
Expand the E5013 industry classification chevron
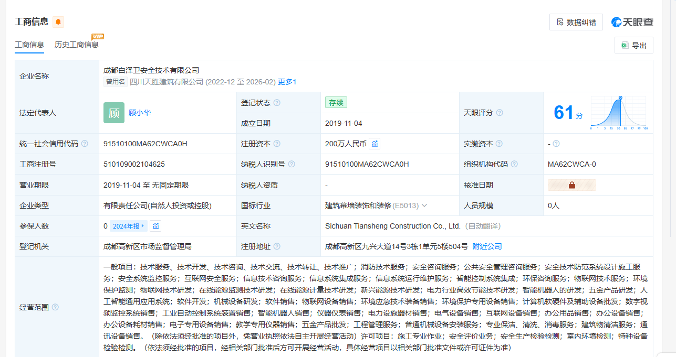click(x=424, y=205)
